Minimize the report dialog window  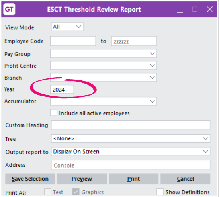[x=180, y=10]
